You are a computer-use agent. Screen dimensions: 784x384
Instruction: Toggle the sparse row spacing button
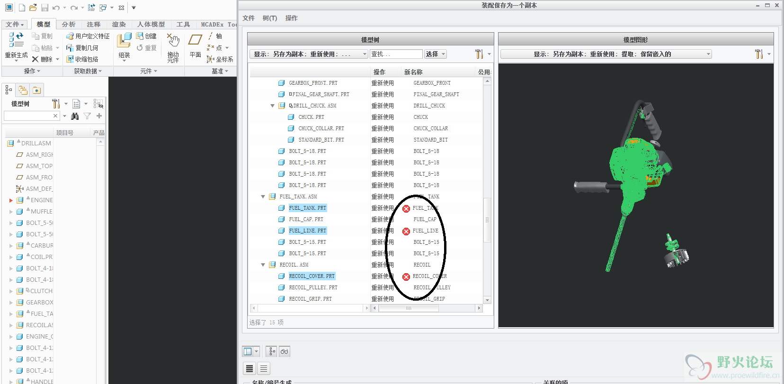tap(264, 368)
